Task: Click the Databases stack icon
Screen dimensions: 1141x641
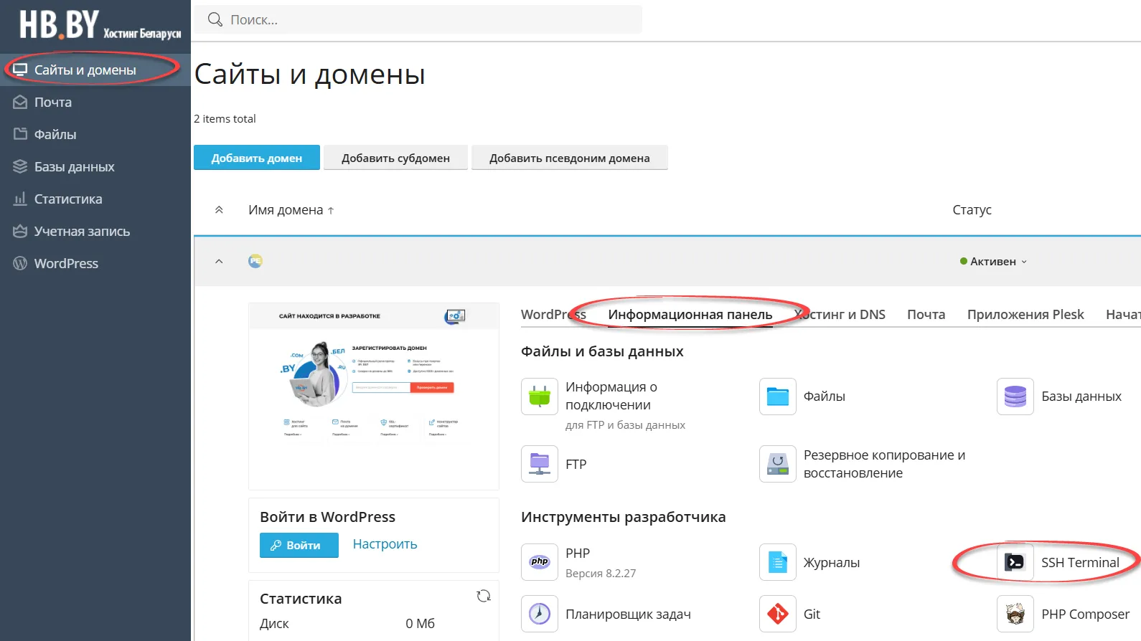Action: (x=1015, y=397)
